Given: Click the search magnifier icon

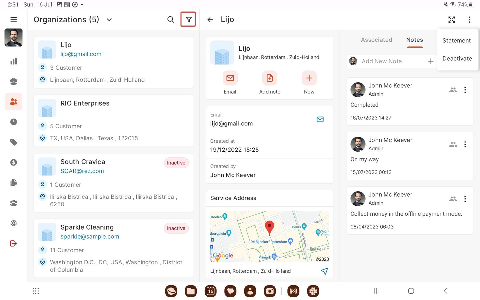Looking at the screenshot, I should click(171, 19).
